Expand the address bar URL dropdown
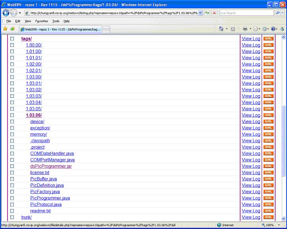The image size is (287, 229). 201,13
